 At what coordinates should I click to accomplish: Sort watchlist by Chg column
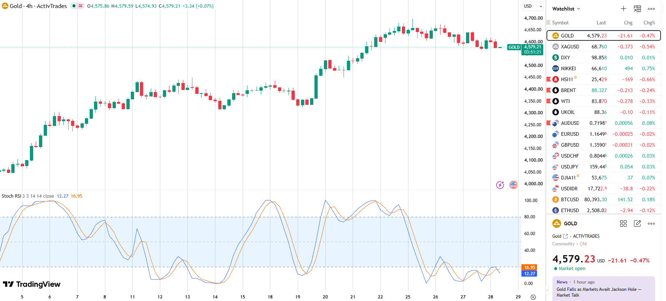pyautogui.click(x=628, y=23)
